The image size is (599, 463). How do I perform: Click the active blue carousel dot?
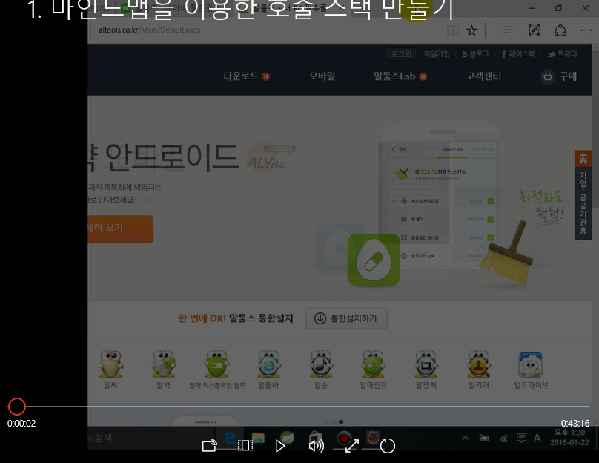(341, 421)
